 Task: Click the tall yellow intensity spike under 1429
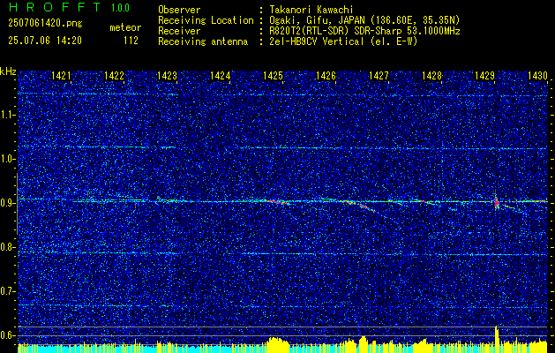(497, 339)
